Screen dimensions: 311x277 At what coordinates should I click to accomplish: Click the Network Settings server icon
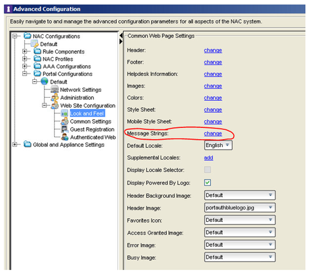[55, 89]
